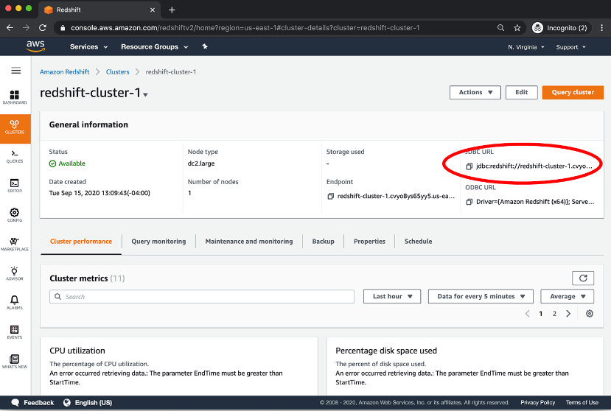Open cluster metrics settings gear
Screen dimensions: 611x411
590,314
